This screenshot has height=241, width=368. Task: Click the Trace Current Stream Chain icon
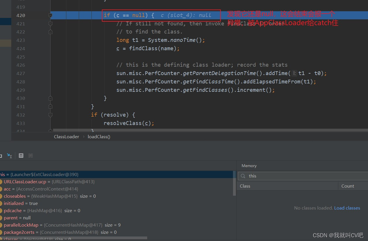(31, 156)
